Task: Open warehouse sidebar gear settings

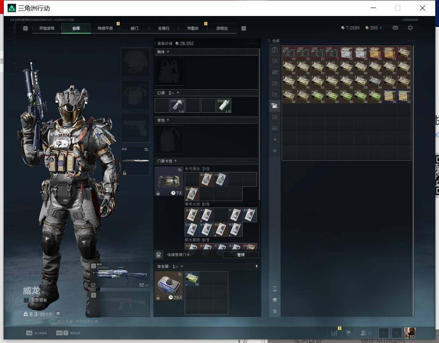Action: 275,151
